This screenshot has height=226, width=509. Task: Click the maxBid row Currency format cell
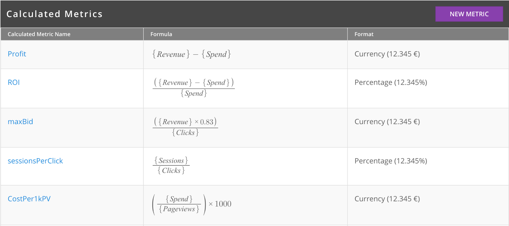[387, 121]
